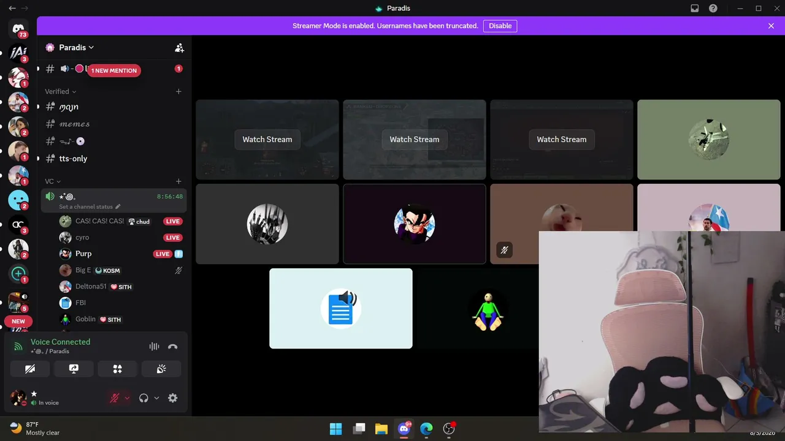
Task: Watch Stream on the leftmost stream tile
Action: click(x=267, y=139)
